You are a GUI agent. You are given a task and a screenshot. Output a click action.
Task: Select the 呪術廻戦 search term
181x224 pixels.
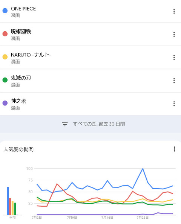point(21,32)
